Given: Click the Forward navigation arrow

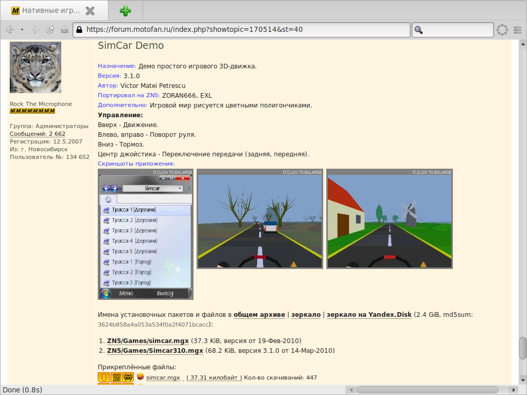Looking at the screenshot, I should pos(35,30).
